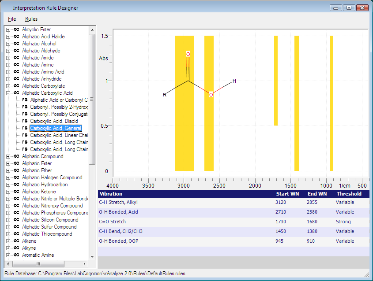This screenshot has height=281, width=373.
Task: Click the FG icon beside Carboxylic Acid, Diacid
Action: [25, 121]
